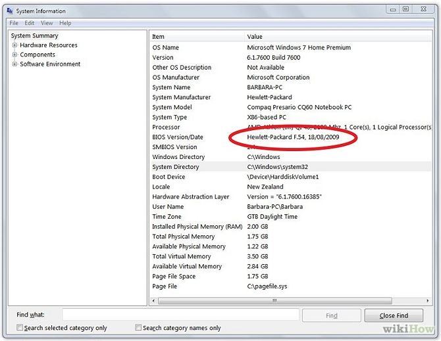Select the Software Environment tree label

click(x=50, y=64)
